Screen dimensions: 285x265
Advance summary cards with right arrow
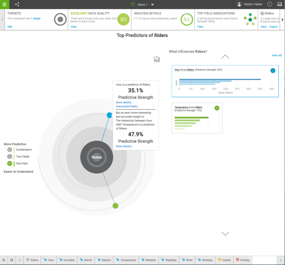tap(282, 19)
